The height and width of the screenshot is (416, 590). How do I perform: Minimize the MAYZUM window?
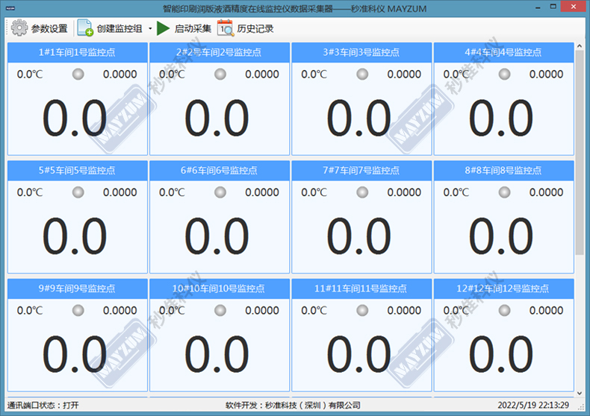538,7
